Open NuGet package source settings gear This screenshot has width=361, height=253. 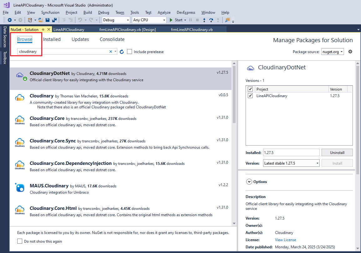350,52
